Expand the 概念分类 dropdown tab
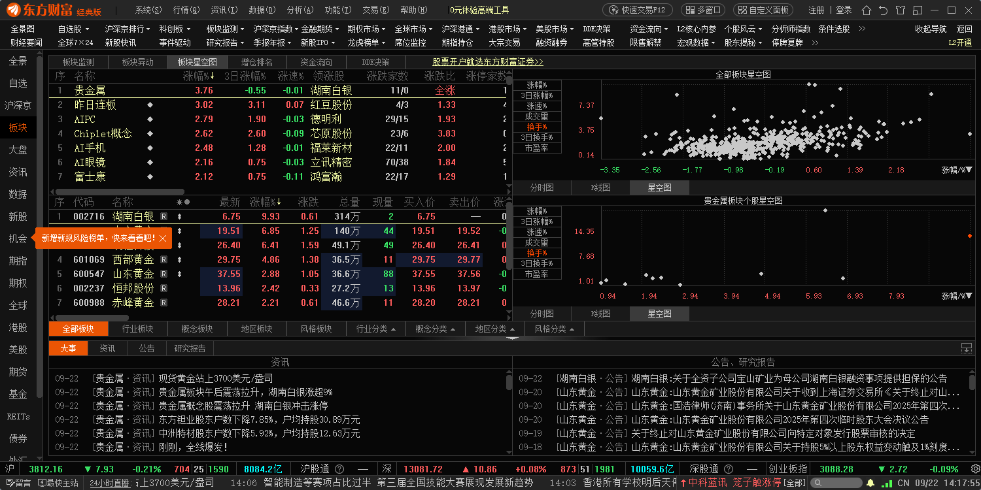 point(436,329)
